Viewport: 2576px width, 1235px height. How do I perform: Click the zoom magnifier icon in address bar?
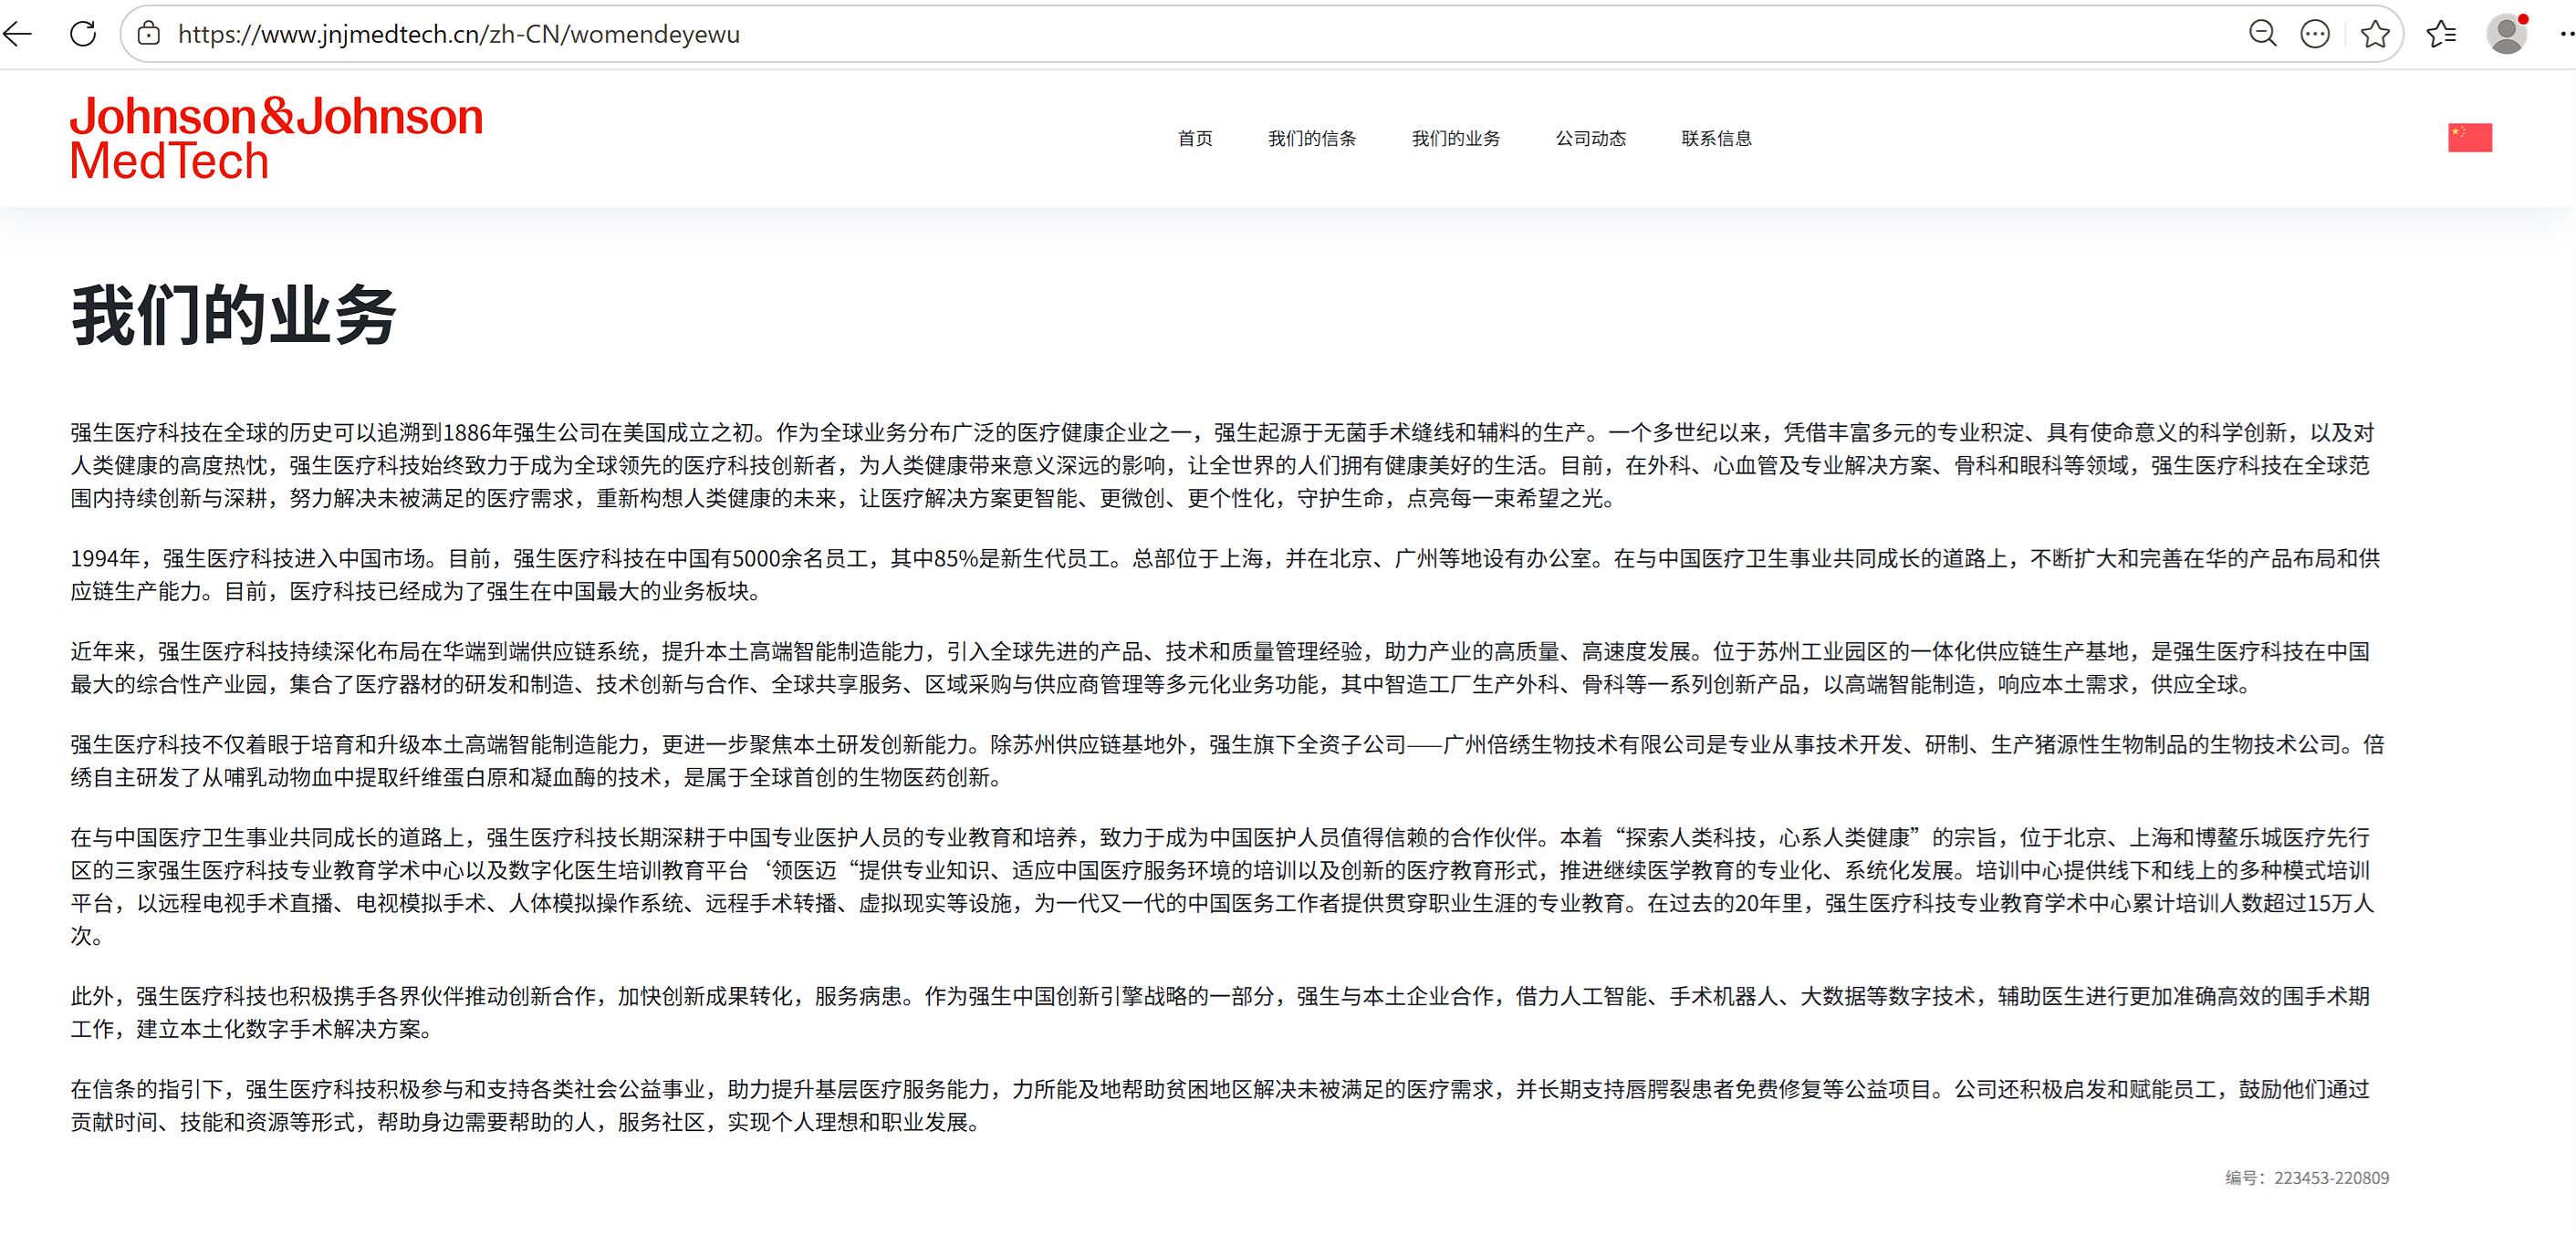tap(2262, 34)
